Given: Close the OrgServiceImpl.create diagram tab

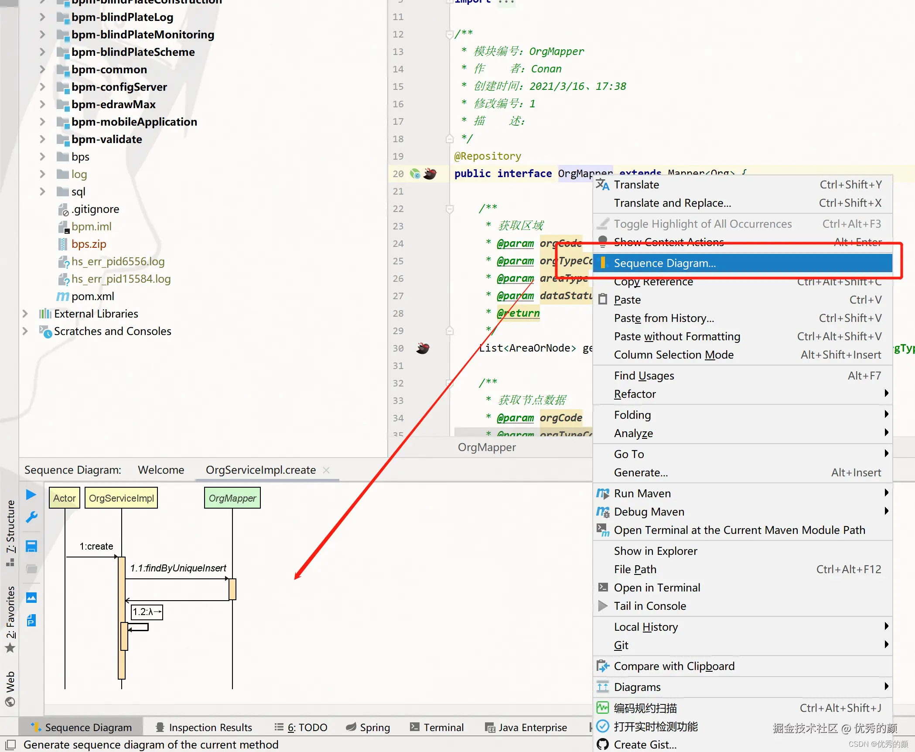Looking at the screenshot, I should point(326,470).
